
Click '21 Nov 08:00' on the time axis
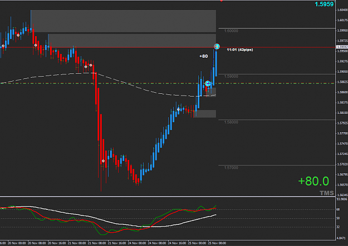coord(97,243)
